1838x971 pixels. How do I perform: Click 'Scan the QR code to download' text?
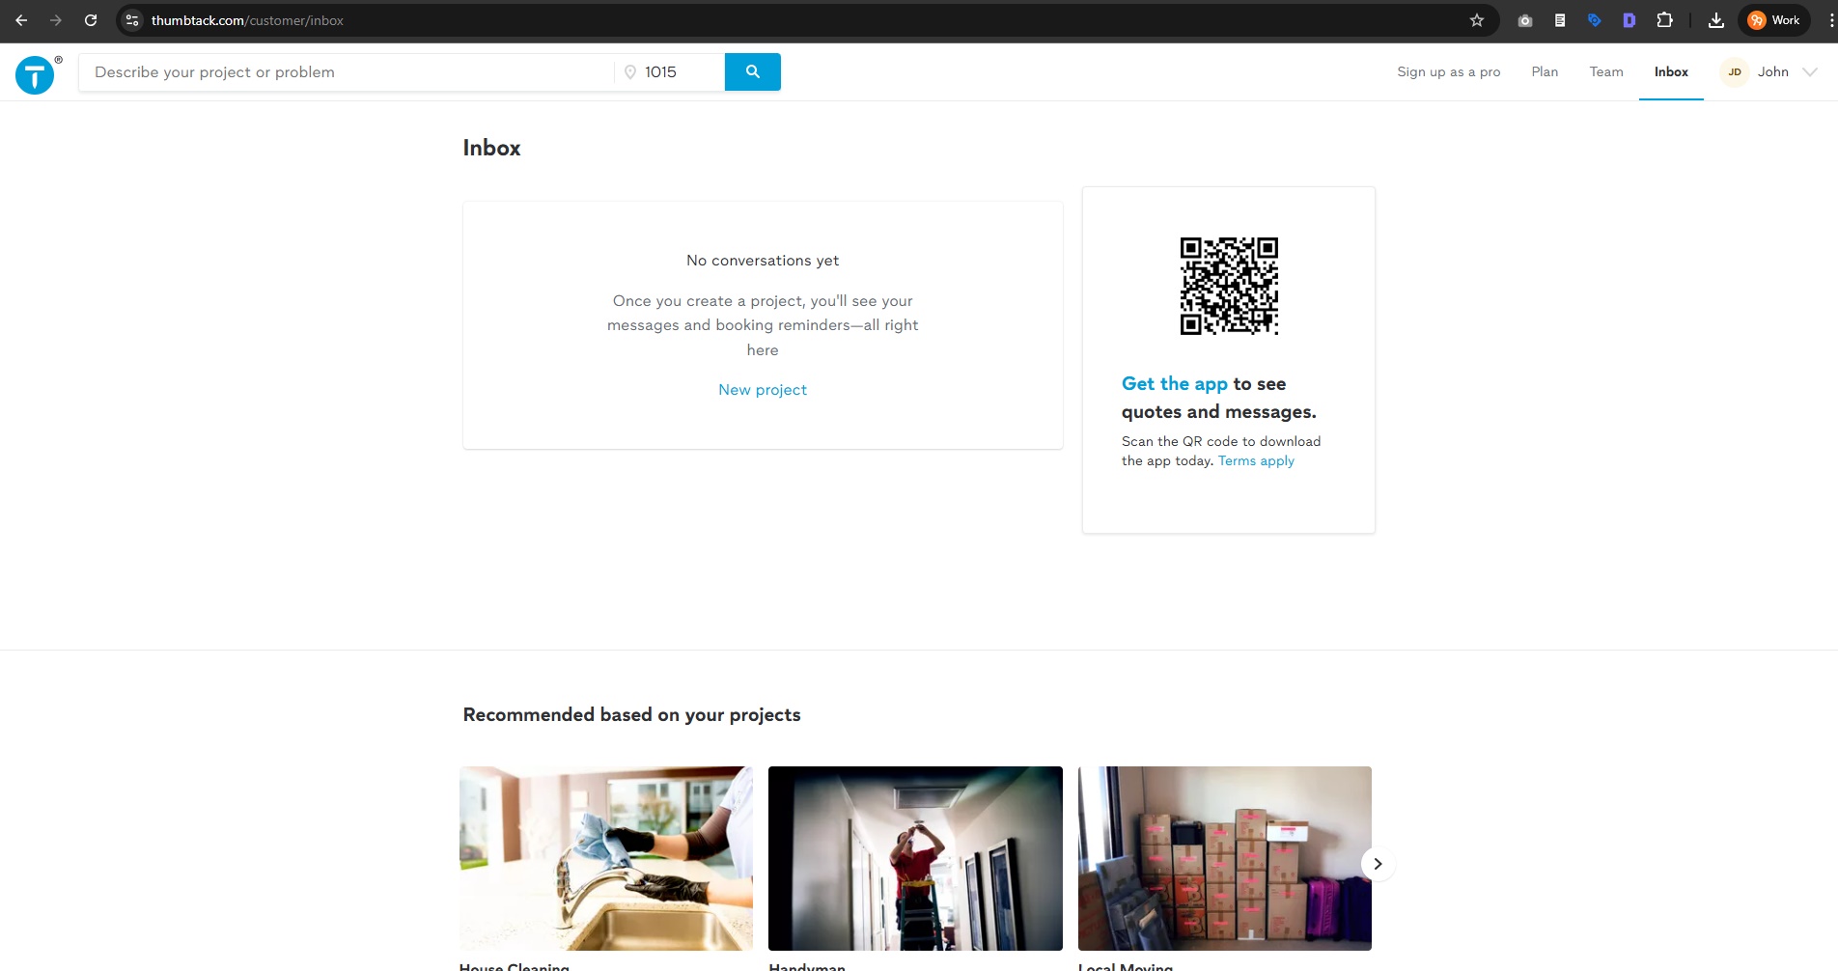click(x=1221, y=442)
